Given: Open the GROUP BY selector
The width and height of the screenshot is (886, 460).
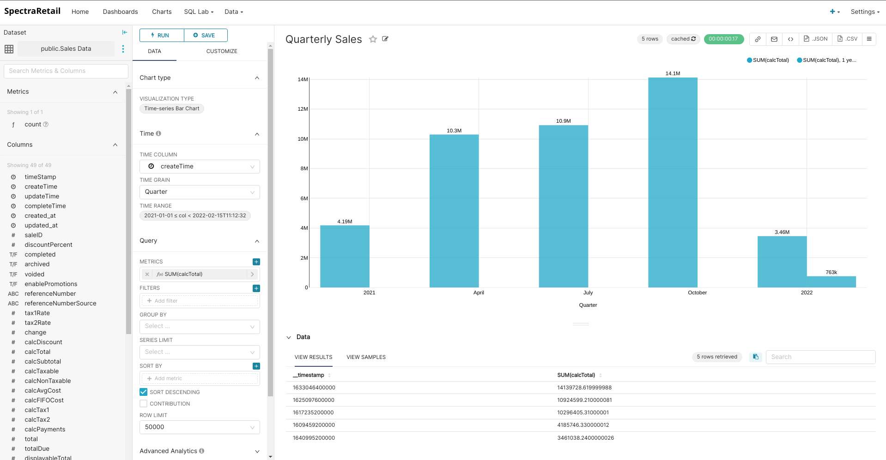Looking at the screenshot, I should (x=199, y=326).
